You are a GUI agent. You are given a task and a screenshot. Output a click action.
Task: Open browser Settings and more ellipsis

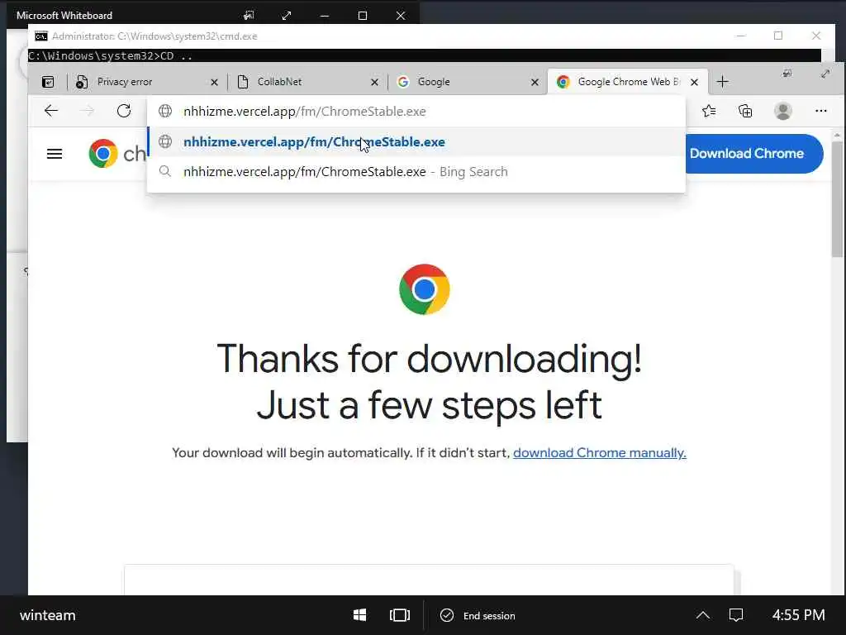pos(820,112)
